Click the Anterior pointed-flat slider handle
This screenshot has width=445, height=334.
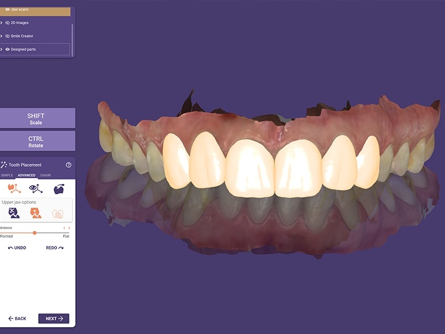coord(35,233)
